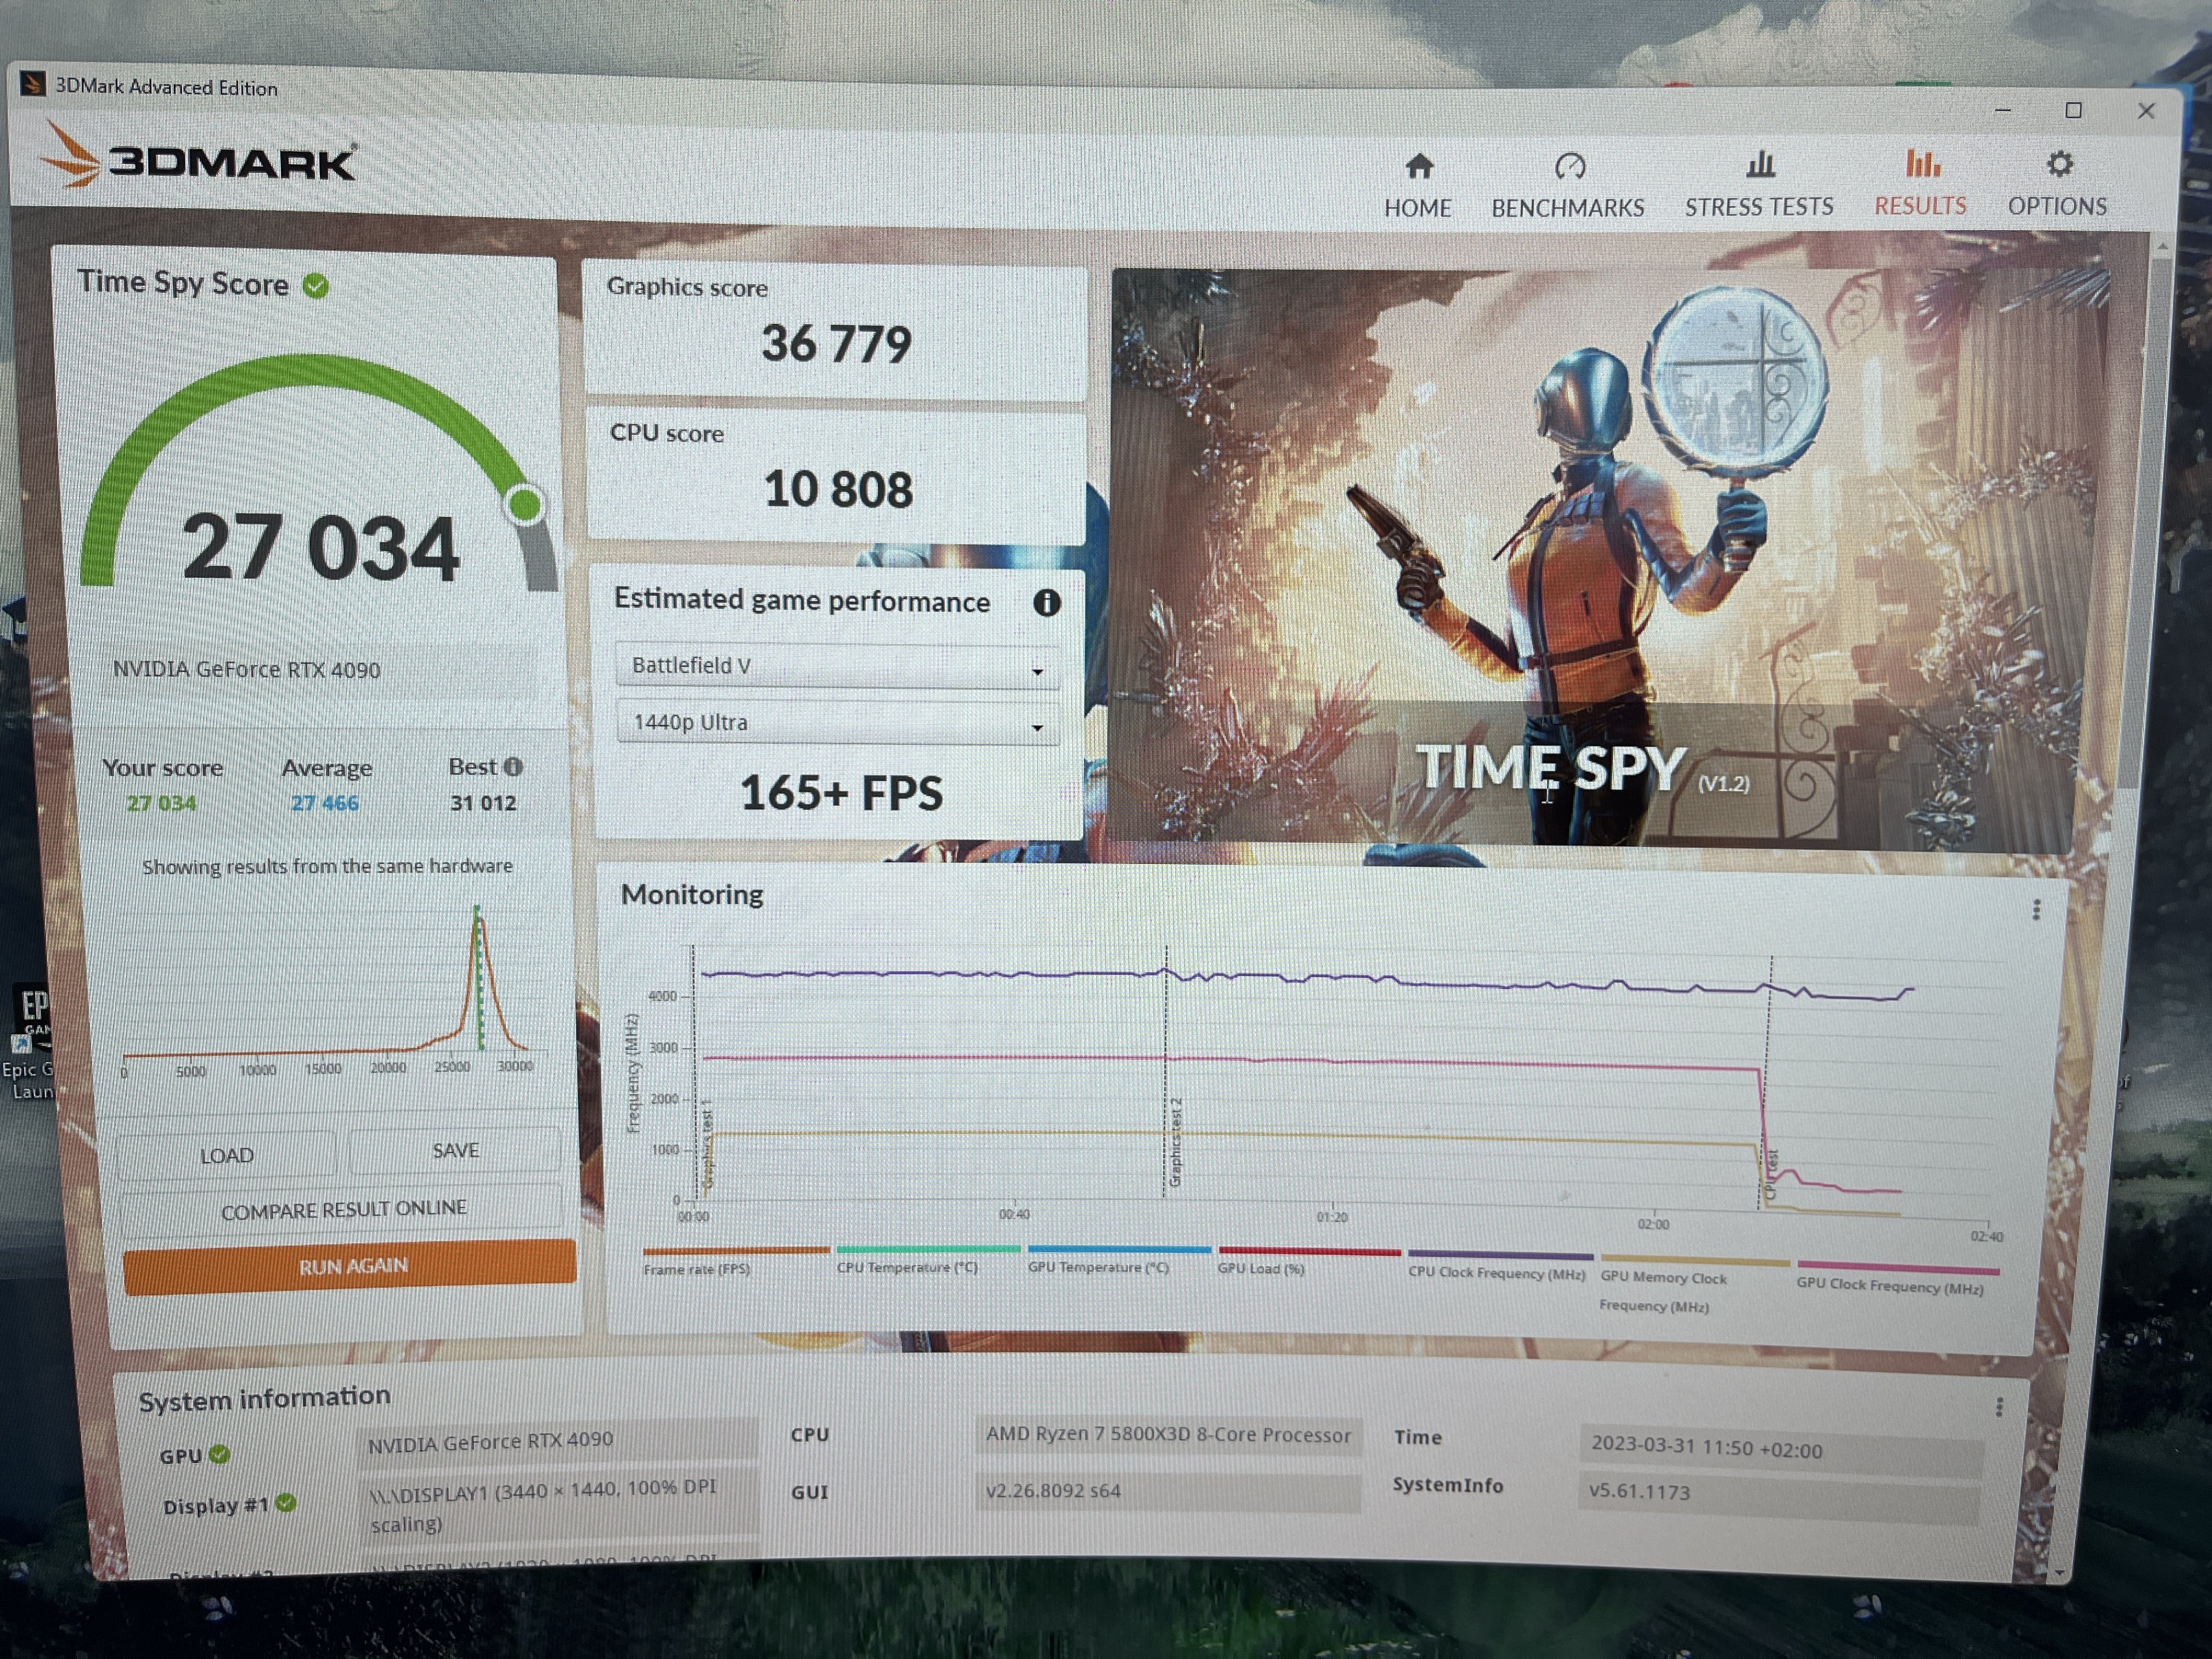
Task: Open the Battlefield V game dropdown
Action: coord(837,667)
